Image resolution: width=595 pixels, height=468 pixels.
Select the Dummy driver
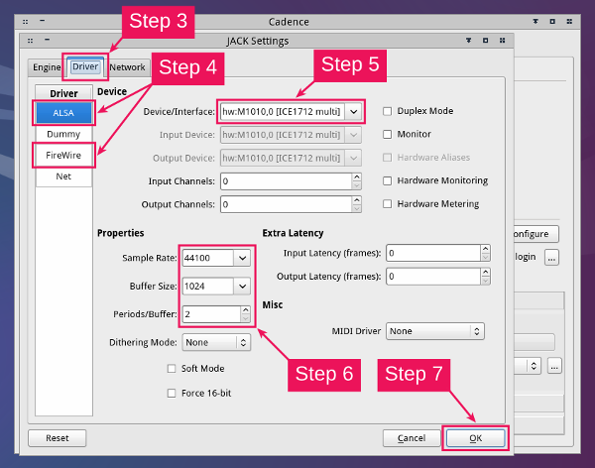tap(63, 134)
